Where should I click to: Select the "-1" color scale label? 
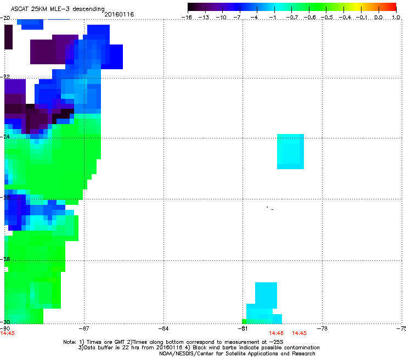(273, 18)
